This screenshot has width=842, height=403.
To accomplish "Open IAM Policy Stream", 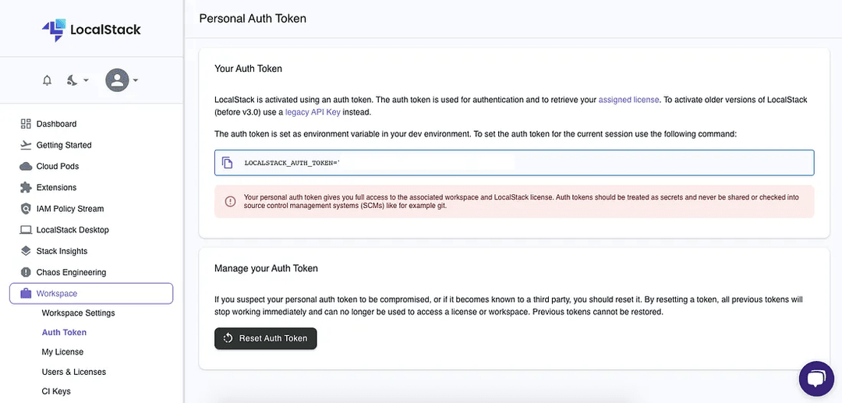I will [x=70, y=209].
